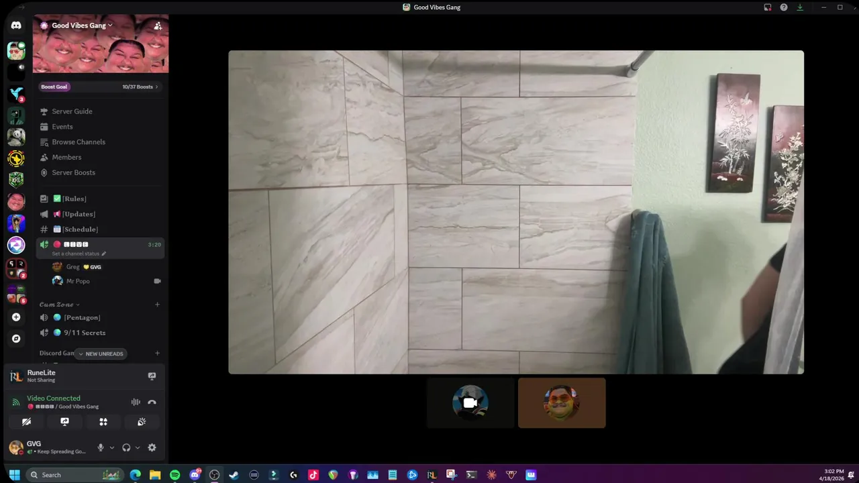Viewport: 859px width, 483px height.
Task: Select the camera-off participant tile
Action: click(x=470, y=402)
